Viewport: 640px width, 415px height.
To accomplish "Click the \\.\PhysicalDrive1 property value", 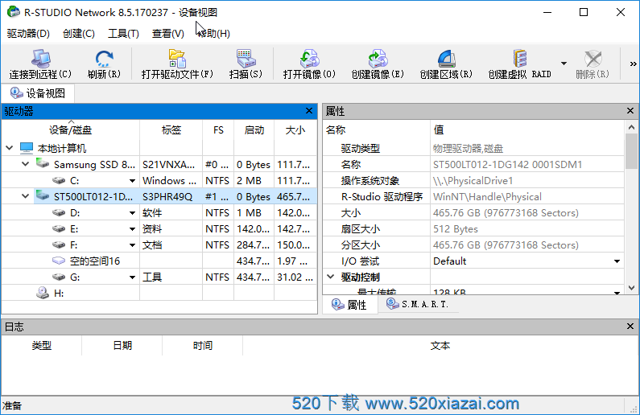I will [x=473, y=181].
